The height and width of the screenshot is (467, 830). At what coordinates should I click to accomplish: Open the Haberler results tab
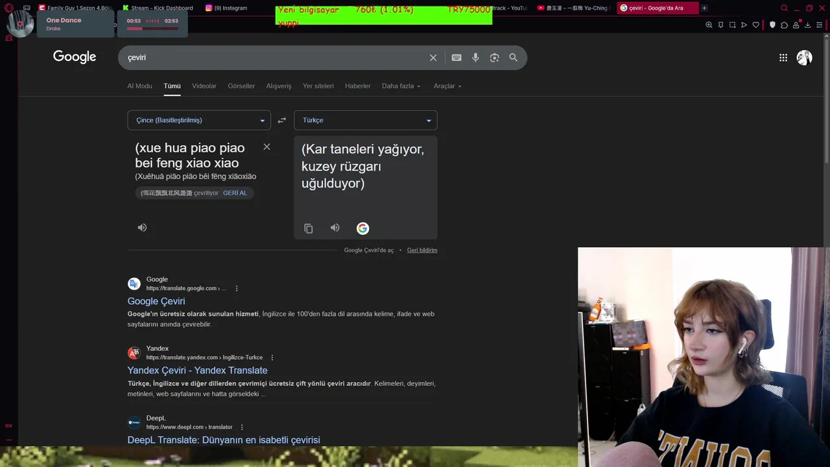pyautogui.click(x=358, y=86)
